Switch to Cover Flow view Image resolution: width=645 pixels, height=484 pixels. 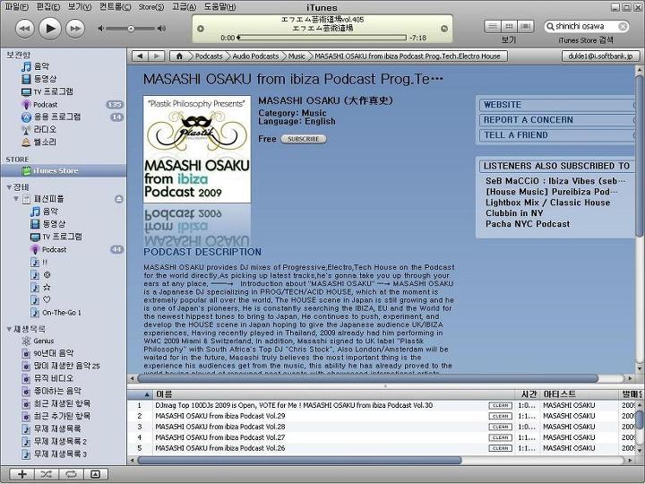click(x=525, y=26)
